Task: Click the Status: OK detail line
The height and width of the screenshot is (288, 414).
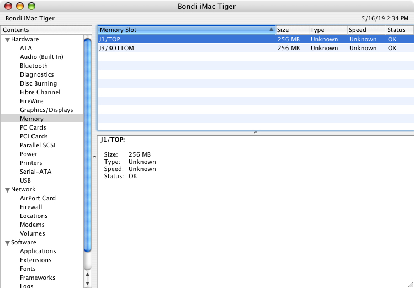Action: pos(121,176)
